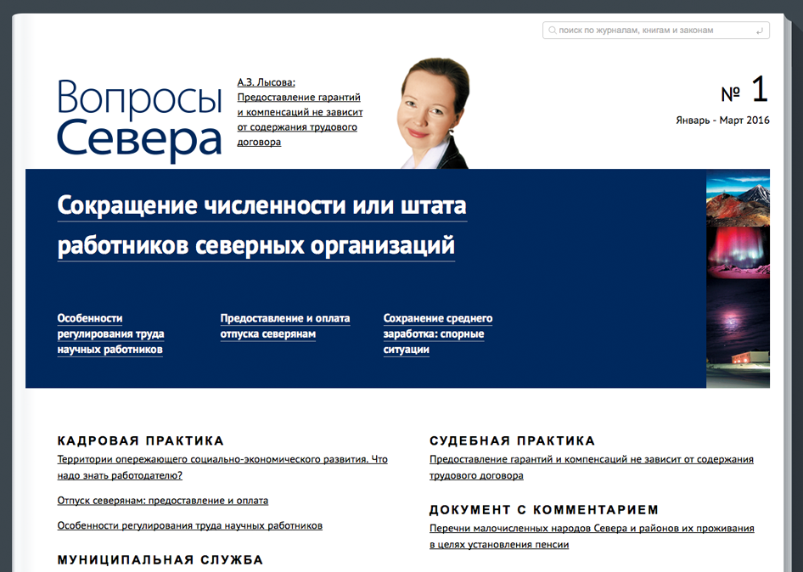Click the issue number № 1
Screen dimensions: 803x572
pyautogui.click(x=744, y=91)
